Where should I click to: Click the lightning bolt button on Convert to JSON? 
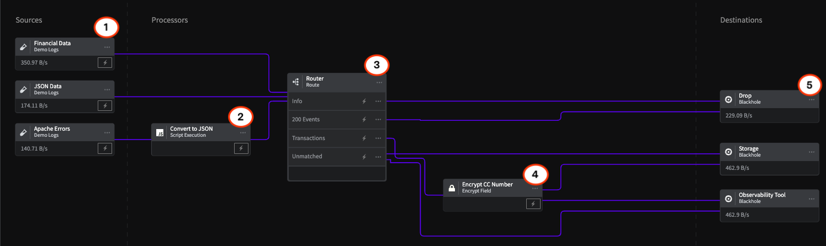[241, 148]
